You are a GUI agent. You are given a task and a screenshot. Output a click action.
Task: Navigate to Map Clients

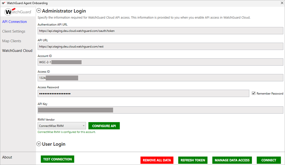(x=12, y=41)
